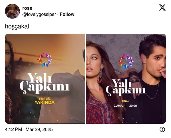Open the X logo link
The height and width of the screenshot is (138, 171).
click(x=162, y=7)
